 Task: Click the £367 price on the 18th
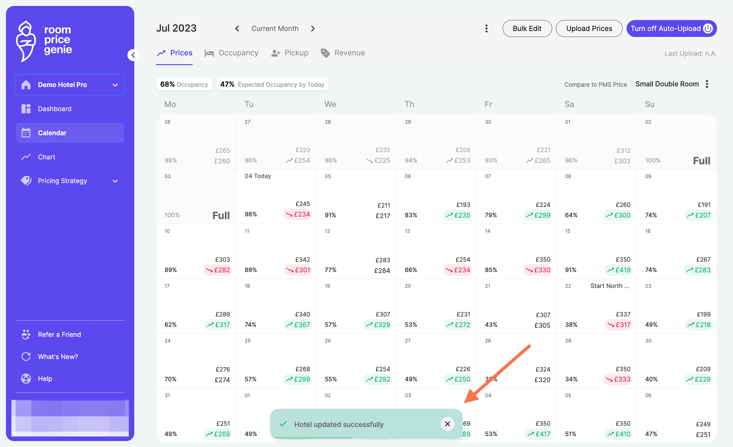298,325
